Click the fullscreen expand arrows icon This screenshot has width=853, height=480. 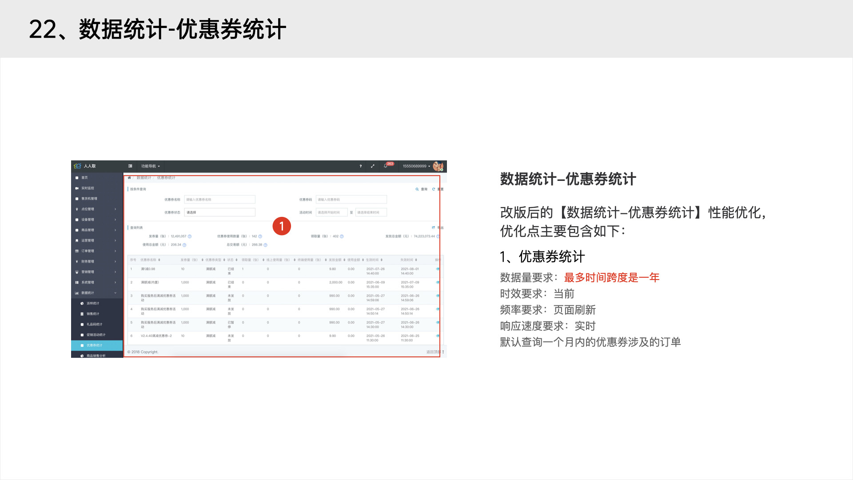coord(373,166)
